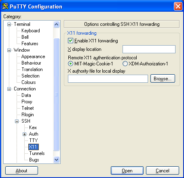
Task: Collapse the Window tree node
Action: [9, 50]
